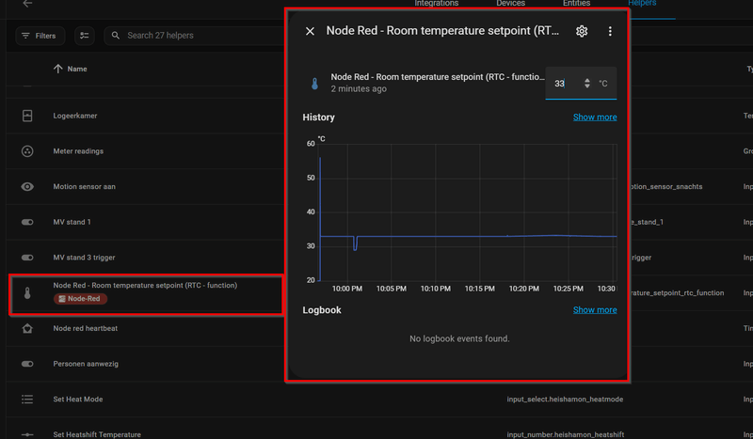Click entity ID input_select.heishamon_heatmode
The height and width of the screenshot is (439, 753).
tap(565, 400)
